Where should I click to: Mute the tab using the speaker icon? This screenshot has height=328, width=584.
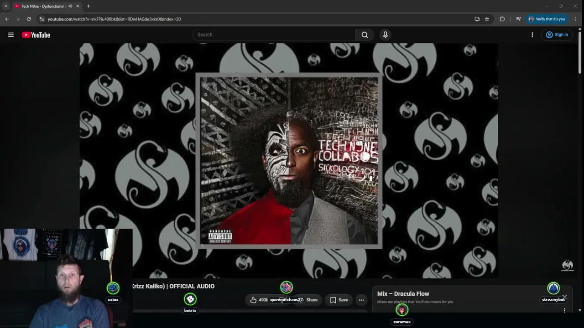tap(70, 6)
